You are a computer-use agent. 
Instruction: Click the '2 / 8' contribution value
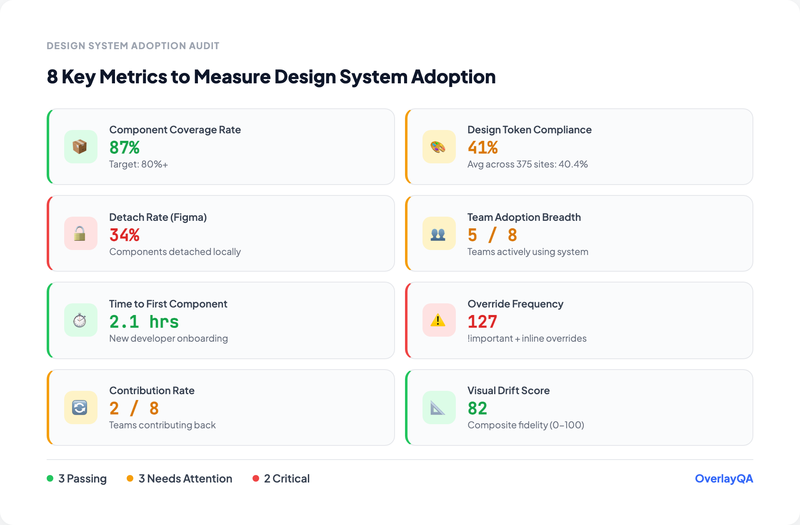click(134, 408)
